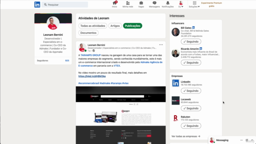
Task: Click the globe visibility icon on post
Action: coord(94,51)
